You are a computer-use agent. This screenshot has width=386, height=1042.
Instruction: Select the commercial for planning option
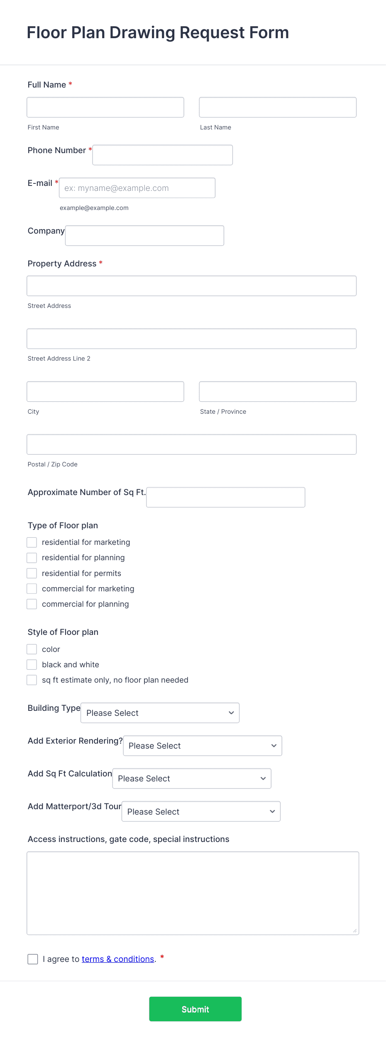(32, 604)
